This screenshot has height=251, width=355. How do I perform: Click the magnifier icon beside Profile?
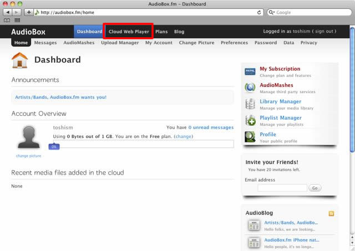point(250,137)
